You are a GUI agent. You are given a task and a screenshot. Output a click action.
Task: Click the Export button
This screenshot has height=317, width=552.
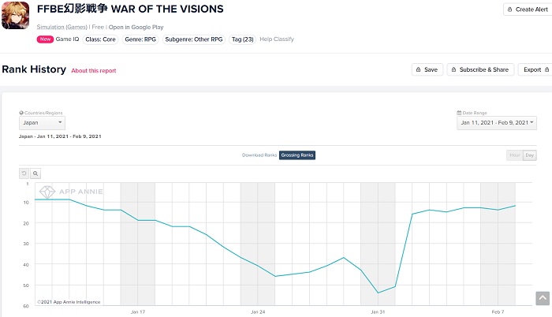[535, 69]
